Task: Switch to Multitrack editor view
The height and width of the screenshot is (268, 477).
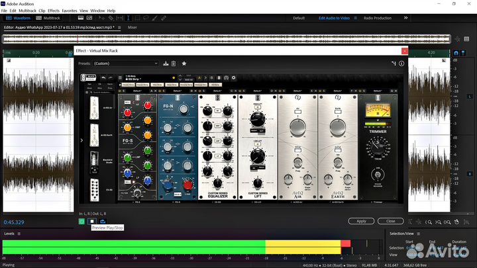Action: (x=48, y=18)
